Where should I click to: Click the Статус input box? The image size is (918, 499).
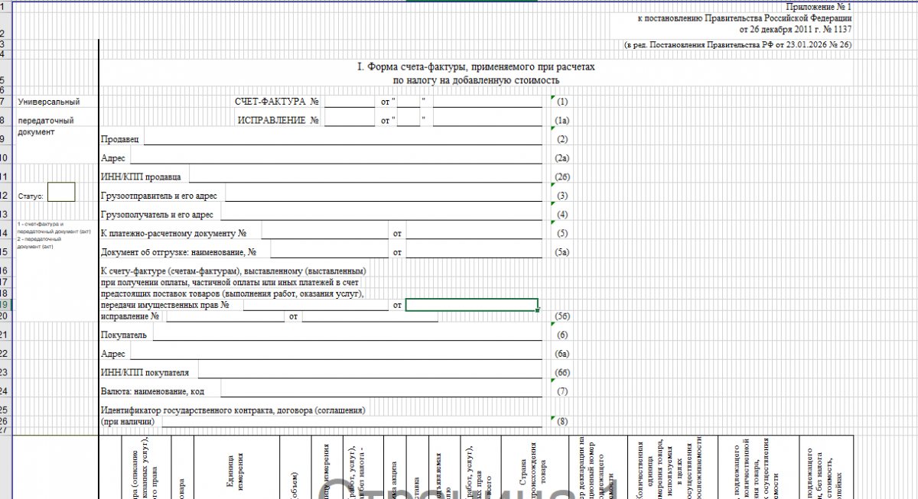click(61, 192)
